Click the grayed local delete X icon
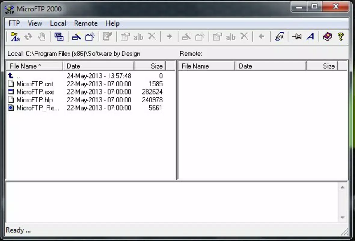This screenshot has height=241, width=355. (152, 36)
